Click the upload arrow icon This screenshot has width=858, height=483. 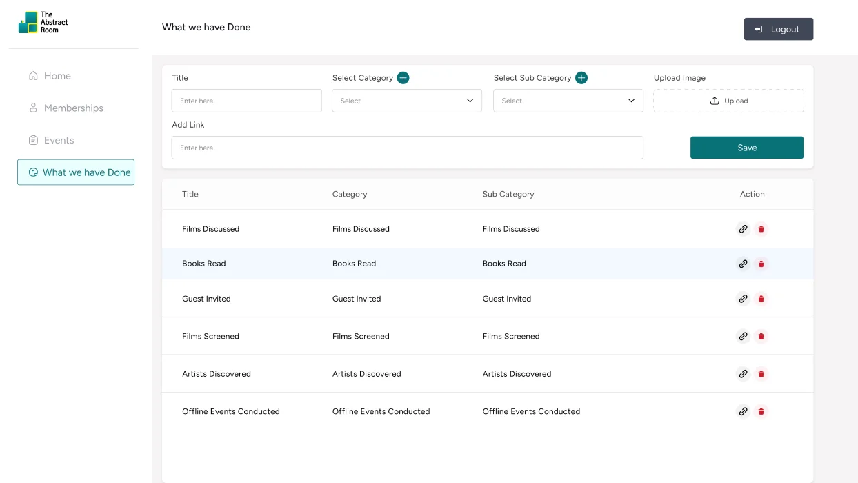pyautogui.click(x=715, y=101)
